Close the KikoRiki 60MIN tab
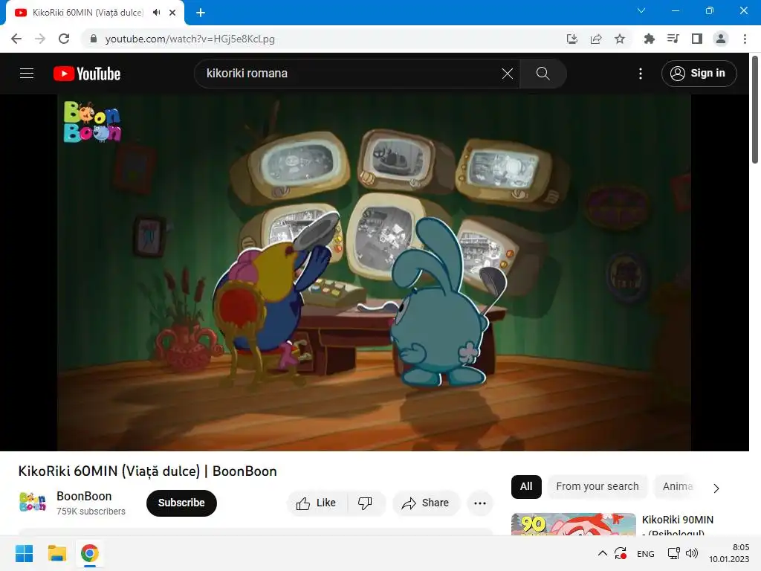The width and height of the screenshot is (761, 571). click(x=172, y=13)
